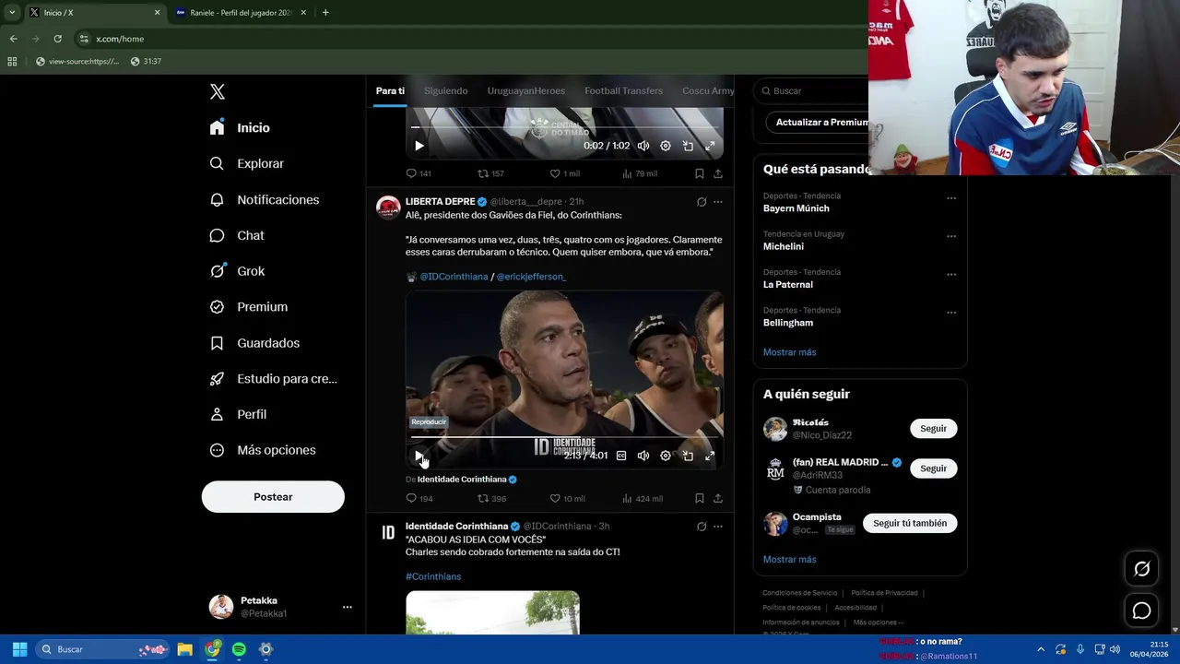Screen dimensions: 1180x664
Task: Open Chat from the sidebar
Action: click(x=236, y=236)
